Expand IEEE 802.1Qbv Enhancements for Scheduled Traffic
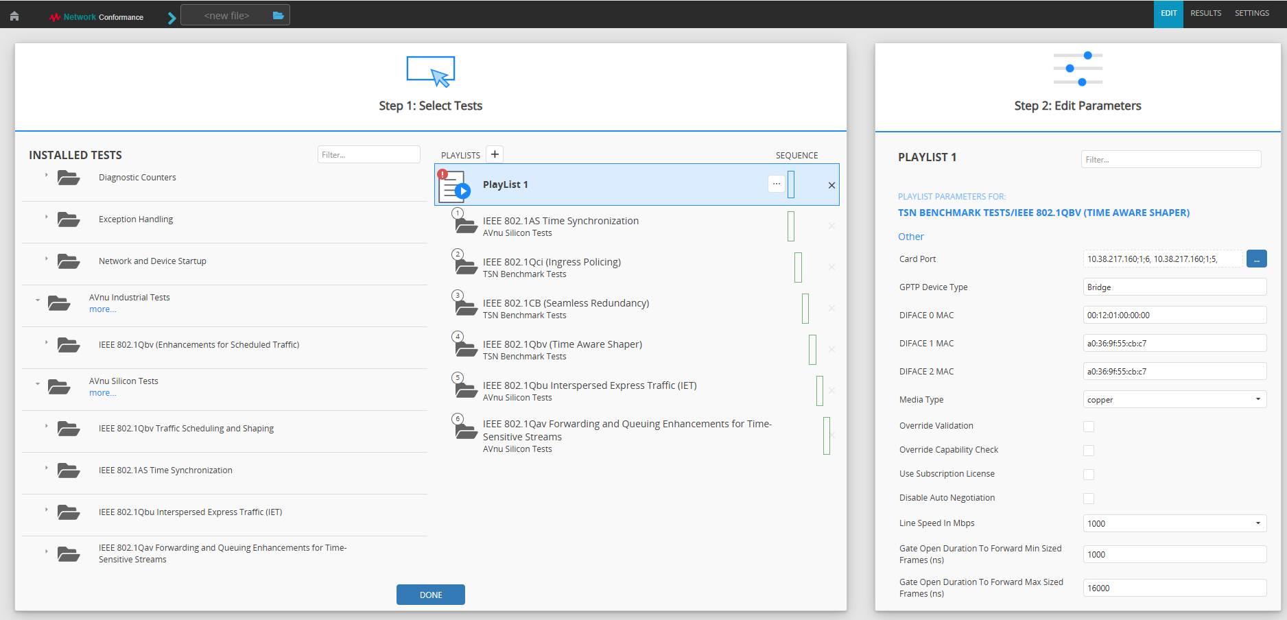Screen dimensions: 1287x620 47,342
